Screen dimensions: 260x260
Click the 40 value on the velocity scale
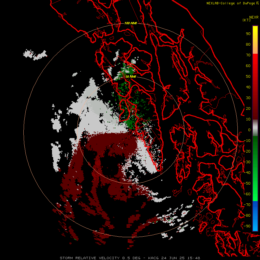248,87
